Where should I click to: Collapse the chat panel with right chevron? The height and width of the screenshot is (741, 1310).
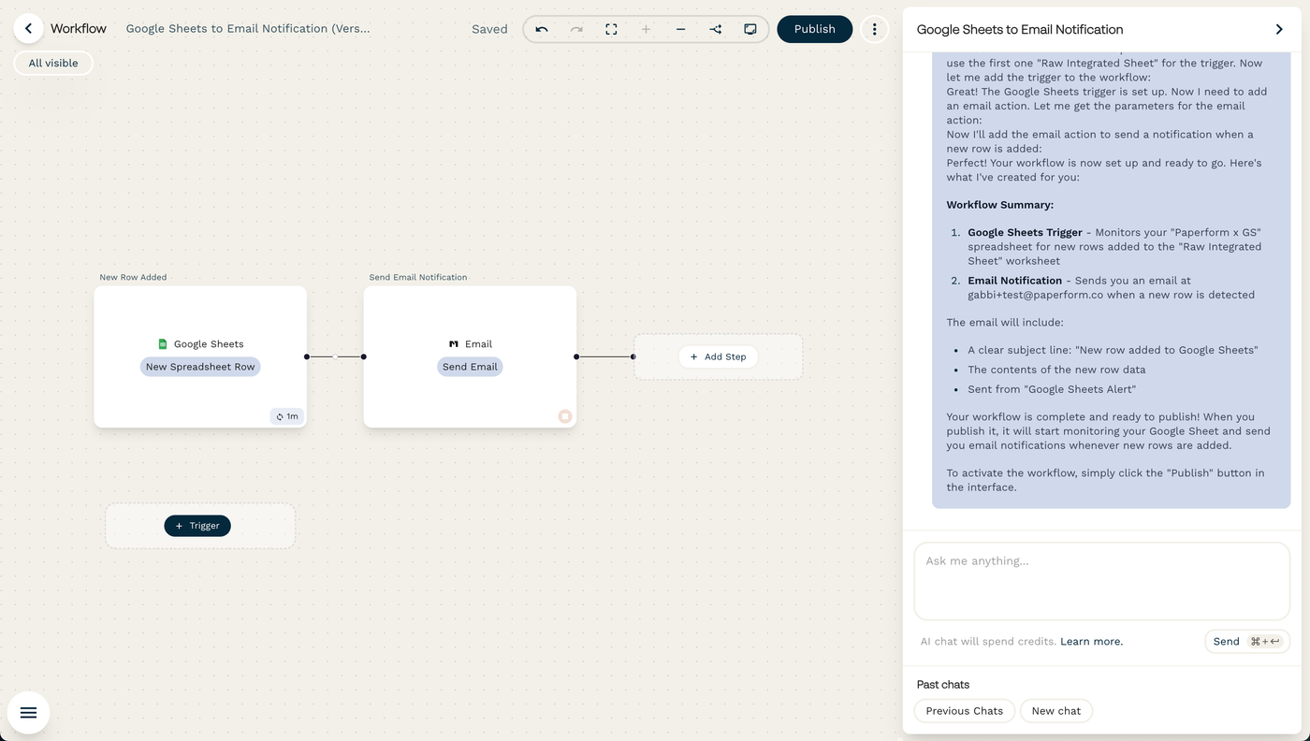click(1279, 29)
